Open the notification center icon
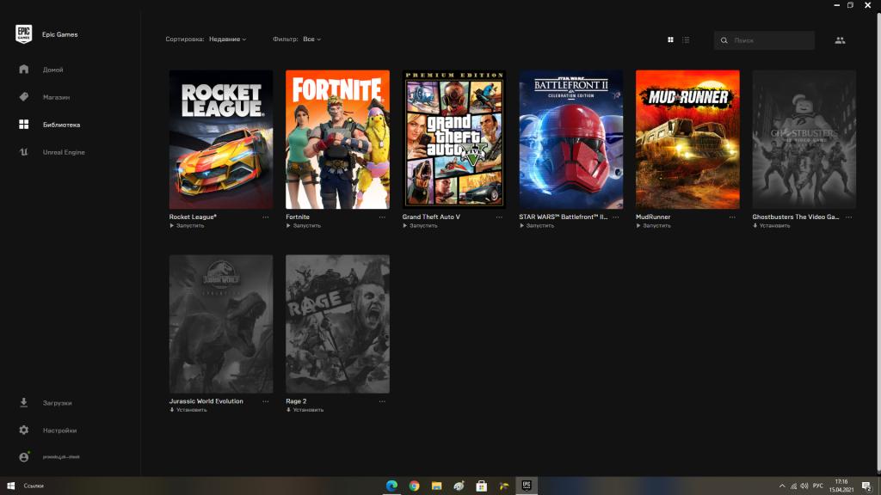 coord(867,486)
